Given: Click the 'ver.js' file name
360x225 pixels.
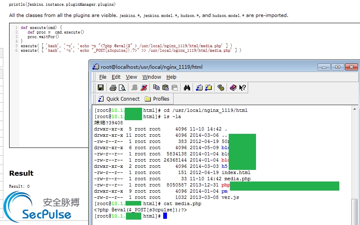Looking at the screenshot, I should pyautogui.click(x=230, y=197).
